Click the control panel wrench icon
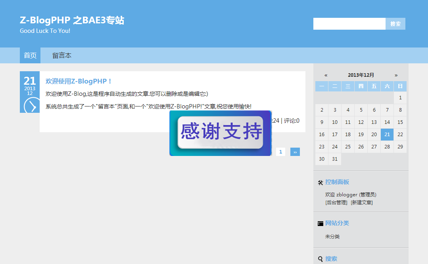Image resolution: width=428 pixels, height=264 pixels. (321, 182)
